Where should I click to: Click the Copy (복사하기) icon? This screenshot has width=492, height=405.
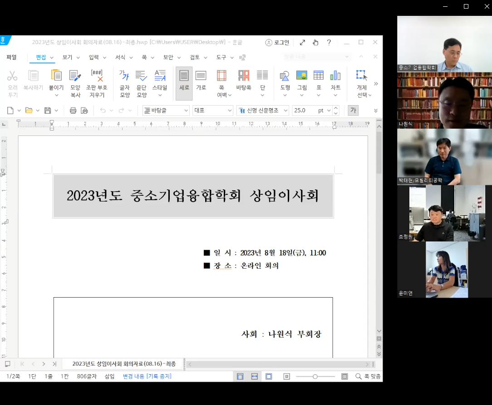33,76
